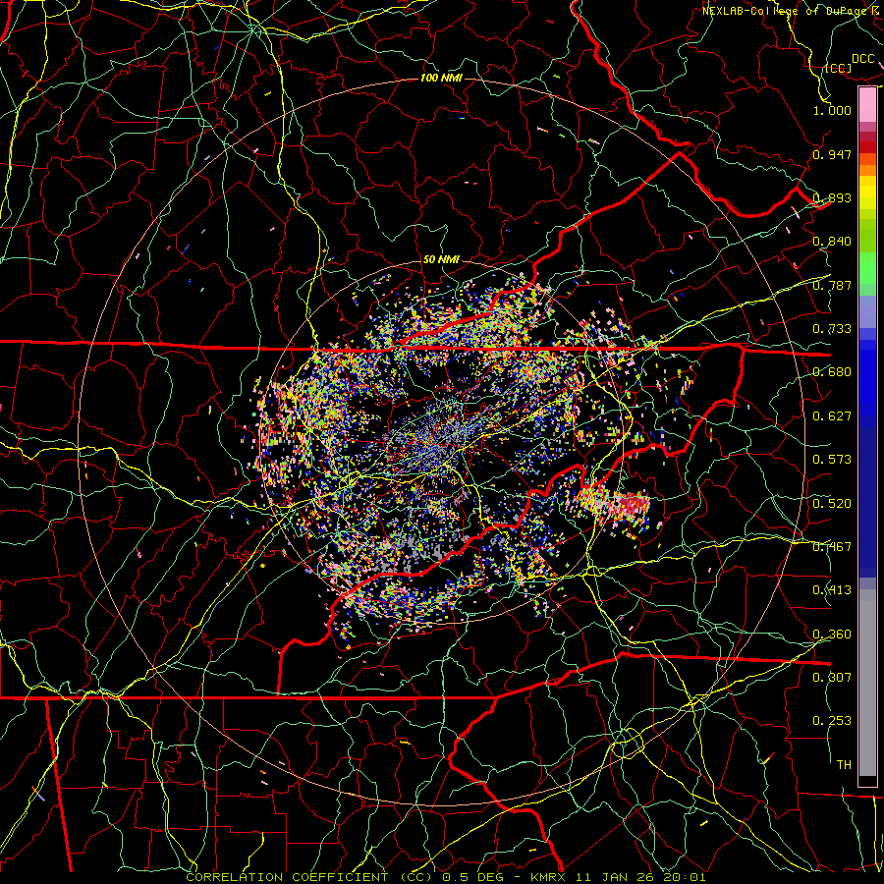
Task: Click the bright green color bar segment
Action: 867,268
